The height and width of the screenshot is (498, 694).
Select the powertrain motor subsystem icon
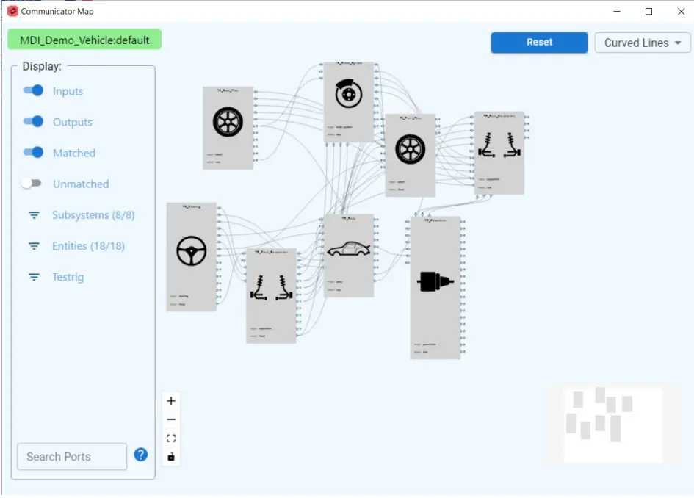click(x=435, y=281)
